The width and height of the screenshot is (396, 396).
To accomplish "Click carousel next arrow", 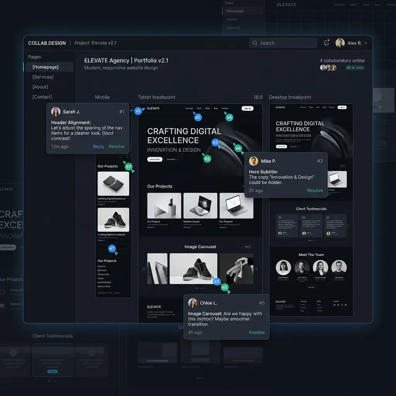I will [256, 269].
